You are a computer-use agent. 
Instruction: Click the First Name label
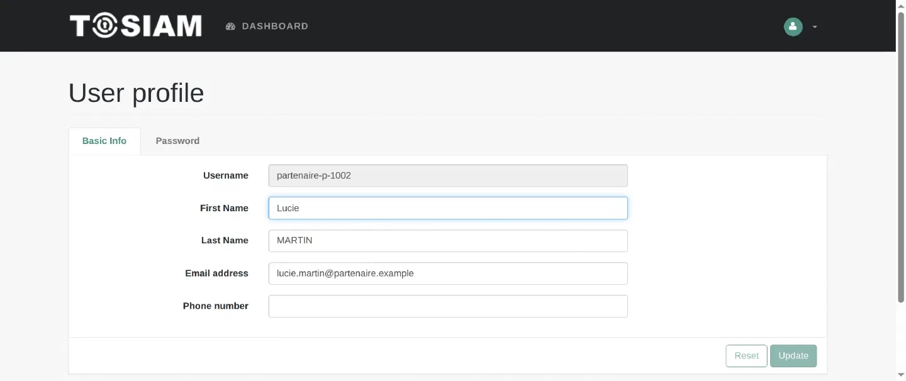[224, 208]
